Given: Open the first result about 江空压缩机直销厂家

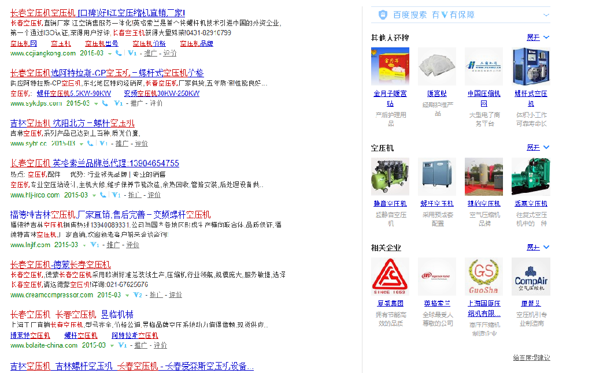Looking at the screenshot, I should tap(97, 13).
